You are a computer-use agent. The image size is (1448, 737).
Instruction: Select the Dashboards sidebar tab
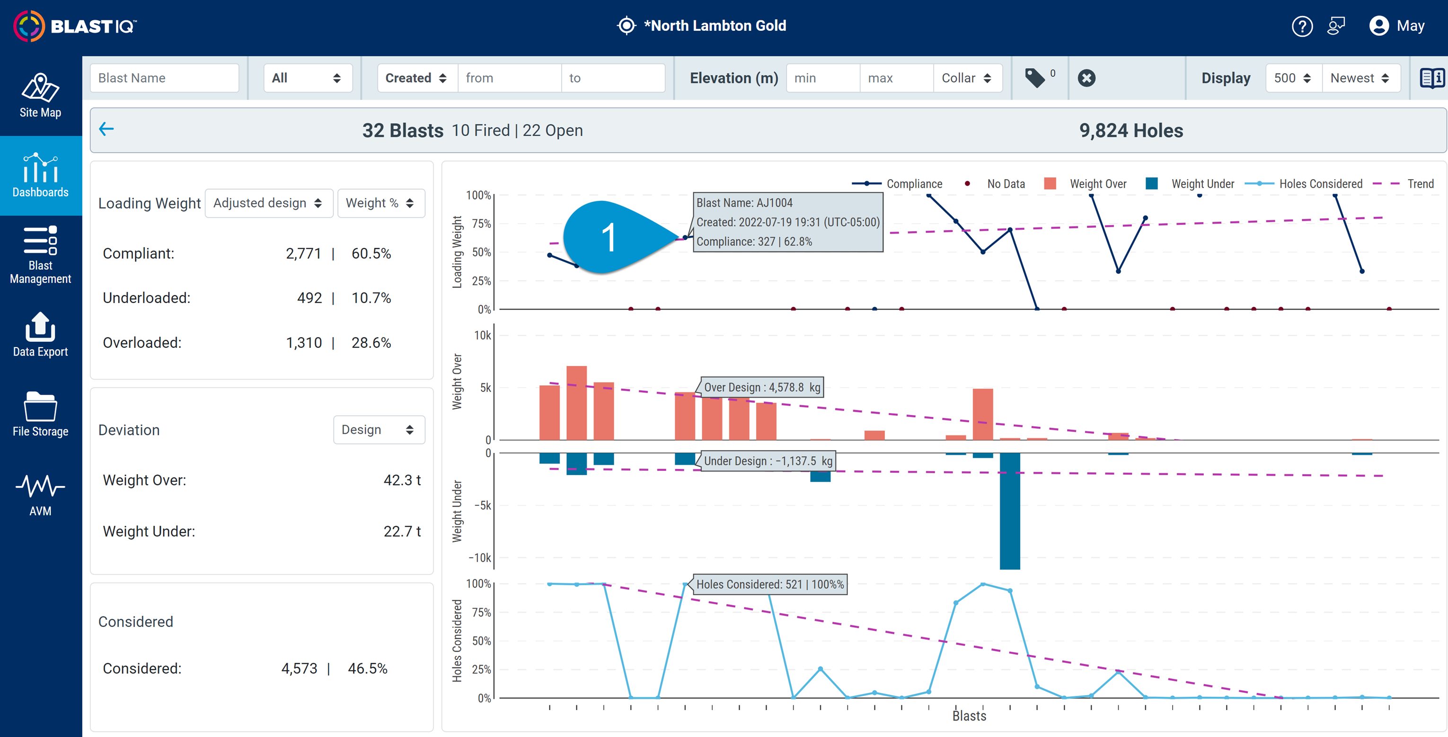[41, 175]
